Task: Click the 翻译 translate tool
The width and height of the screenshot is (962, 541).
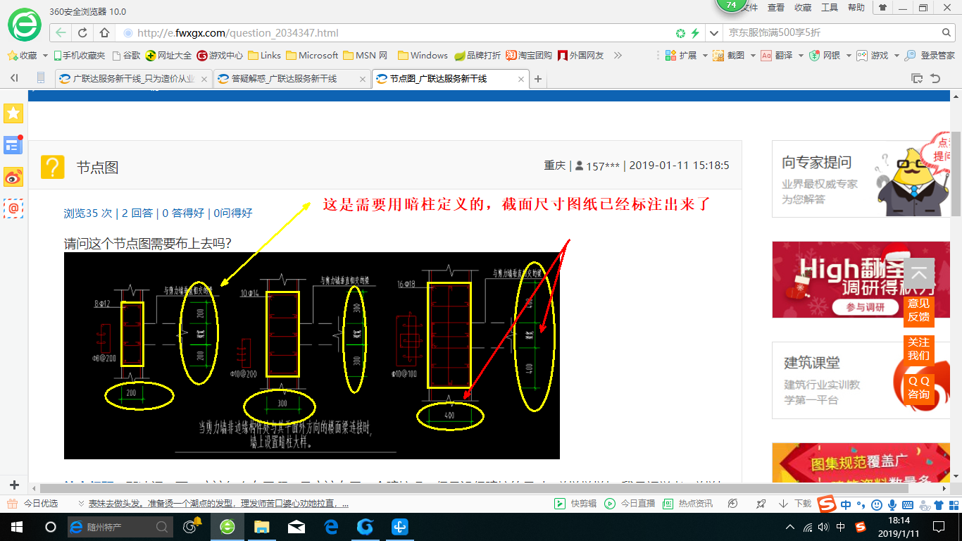Action: [x=777, y=55]
